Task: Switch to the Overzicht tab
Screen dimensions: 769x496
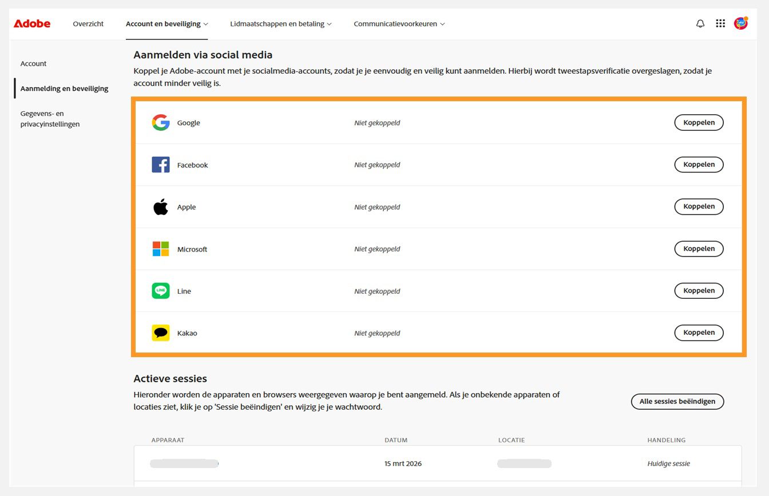Action: coord(88,24)
